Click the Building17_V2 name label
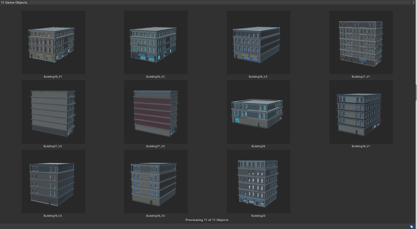 [x=53, y=146]
